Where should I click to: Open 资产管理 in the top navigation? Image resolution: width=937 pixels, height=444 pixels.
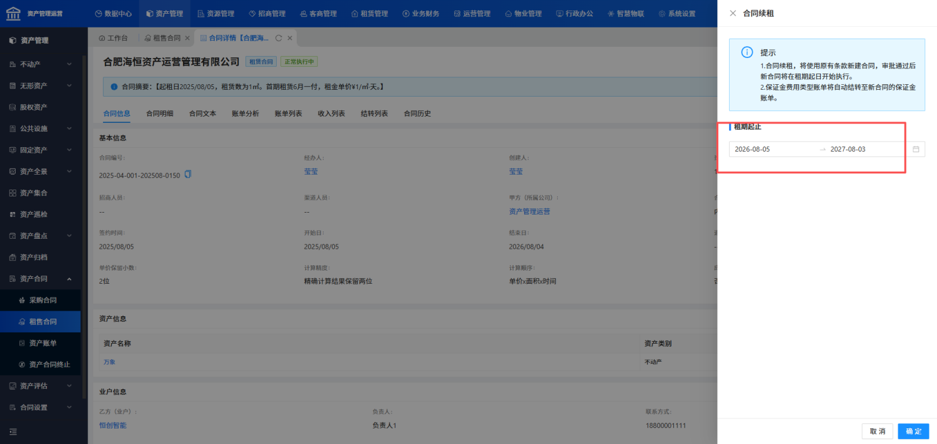click(164, 14)
